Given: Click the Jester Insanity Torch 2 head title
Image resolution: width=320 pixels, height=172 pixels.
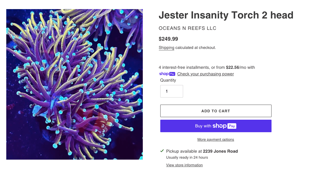Looking at the screenshot, I should click(x=226, y=15).
